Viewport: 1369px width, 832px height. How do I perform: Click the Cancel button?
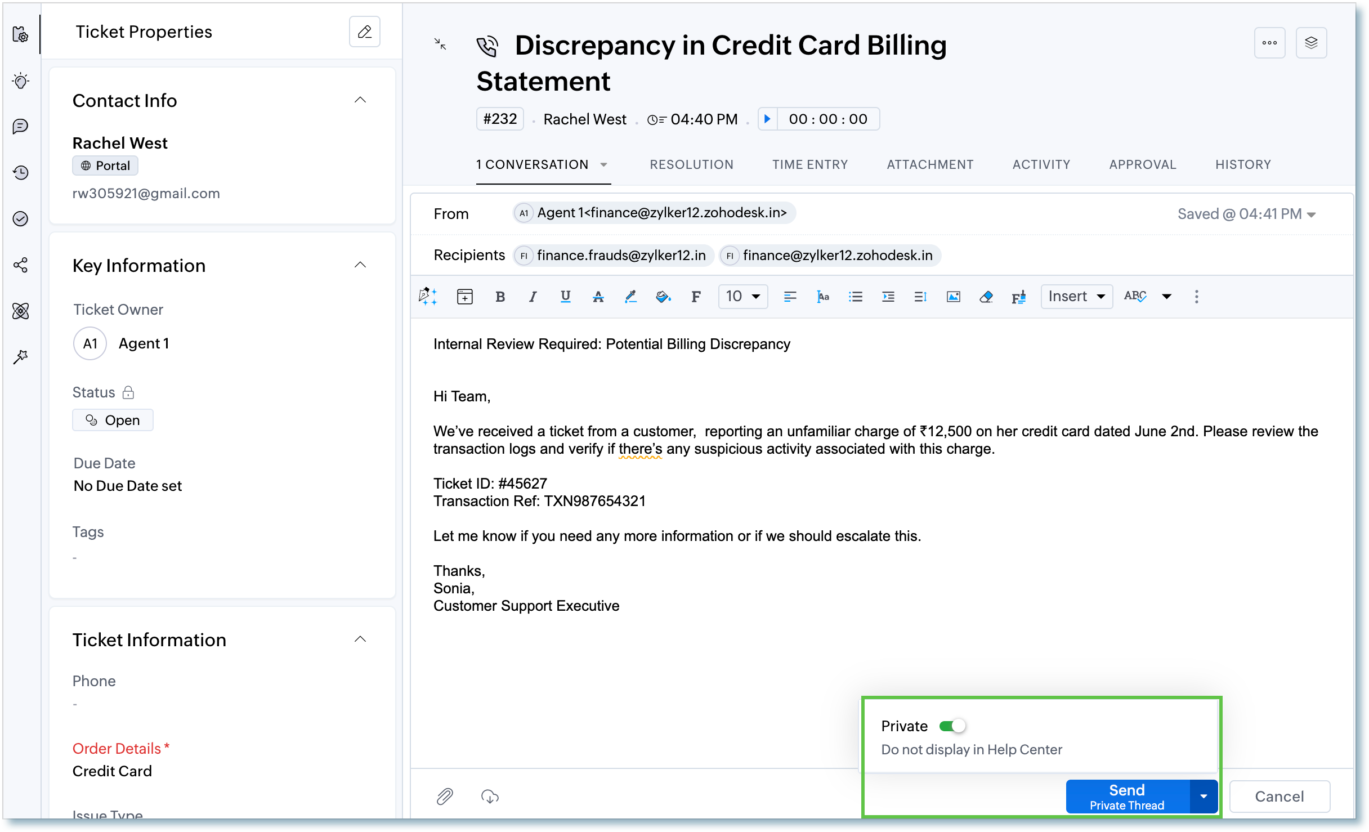(x=1279, y=796)
